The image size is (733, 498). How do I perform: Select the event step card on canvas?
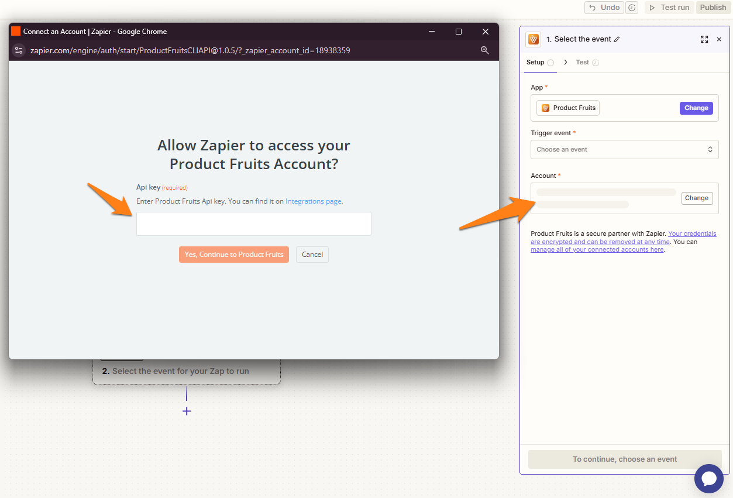[187, 371]
